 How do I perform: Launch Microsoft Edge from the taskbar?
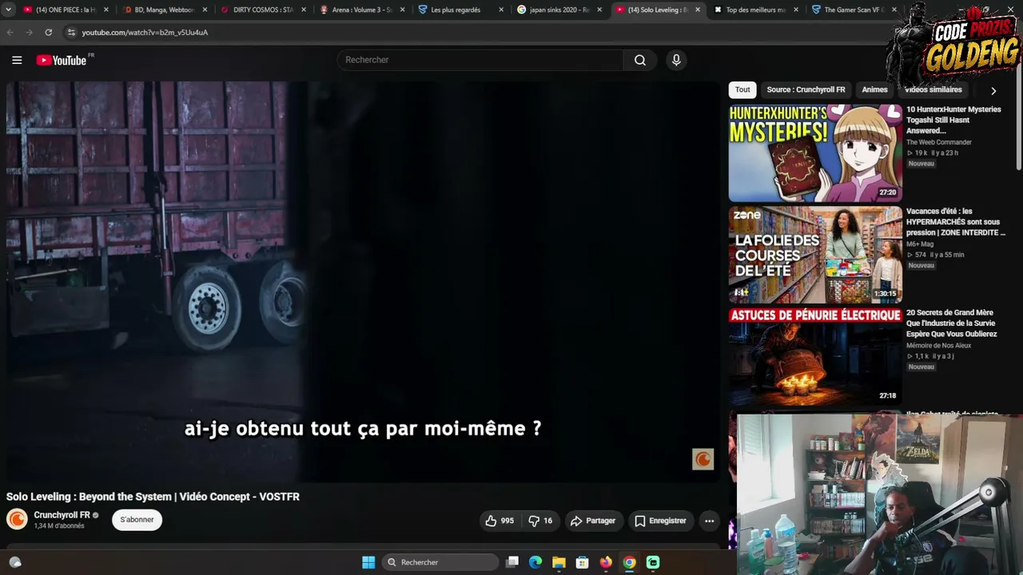pyautogui.click(x=535, y=562)
